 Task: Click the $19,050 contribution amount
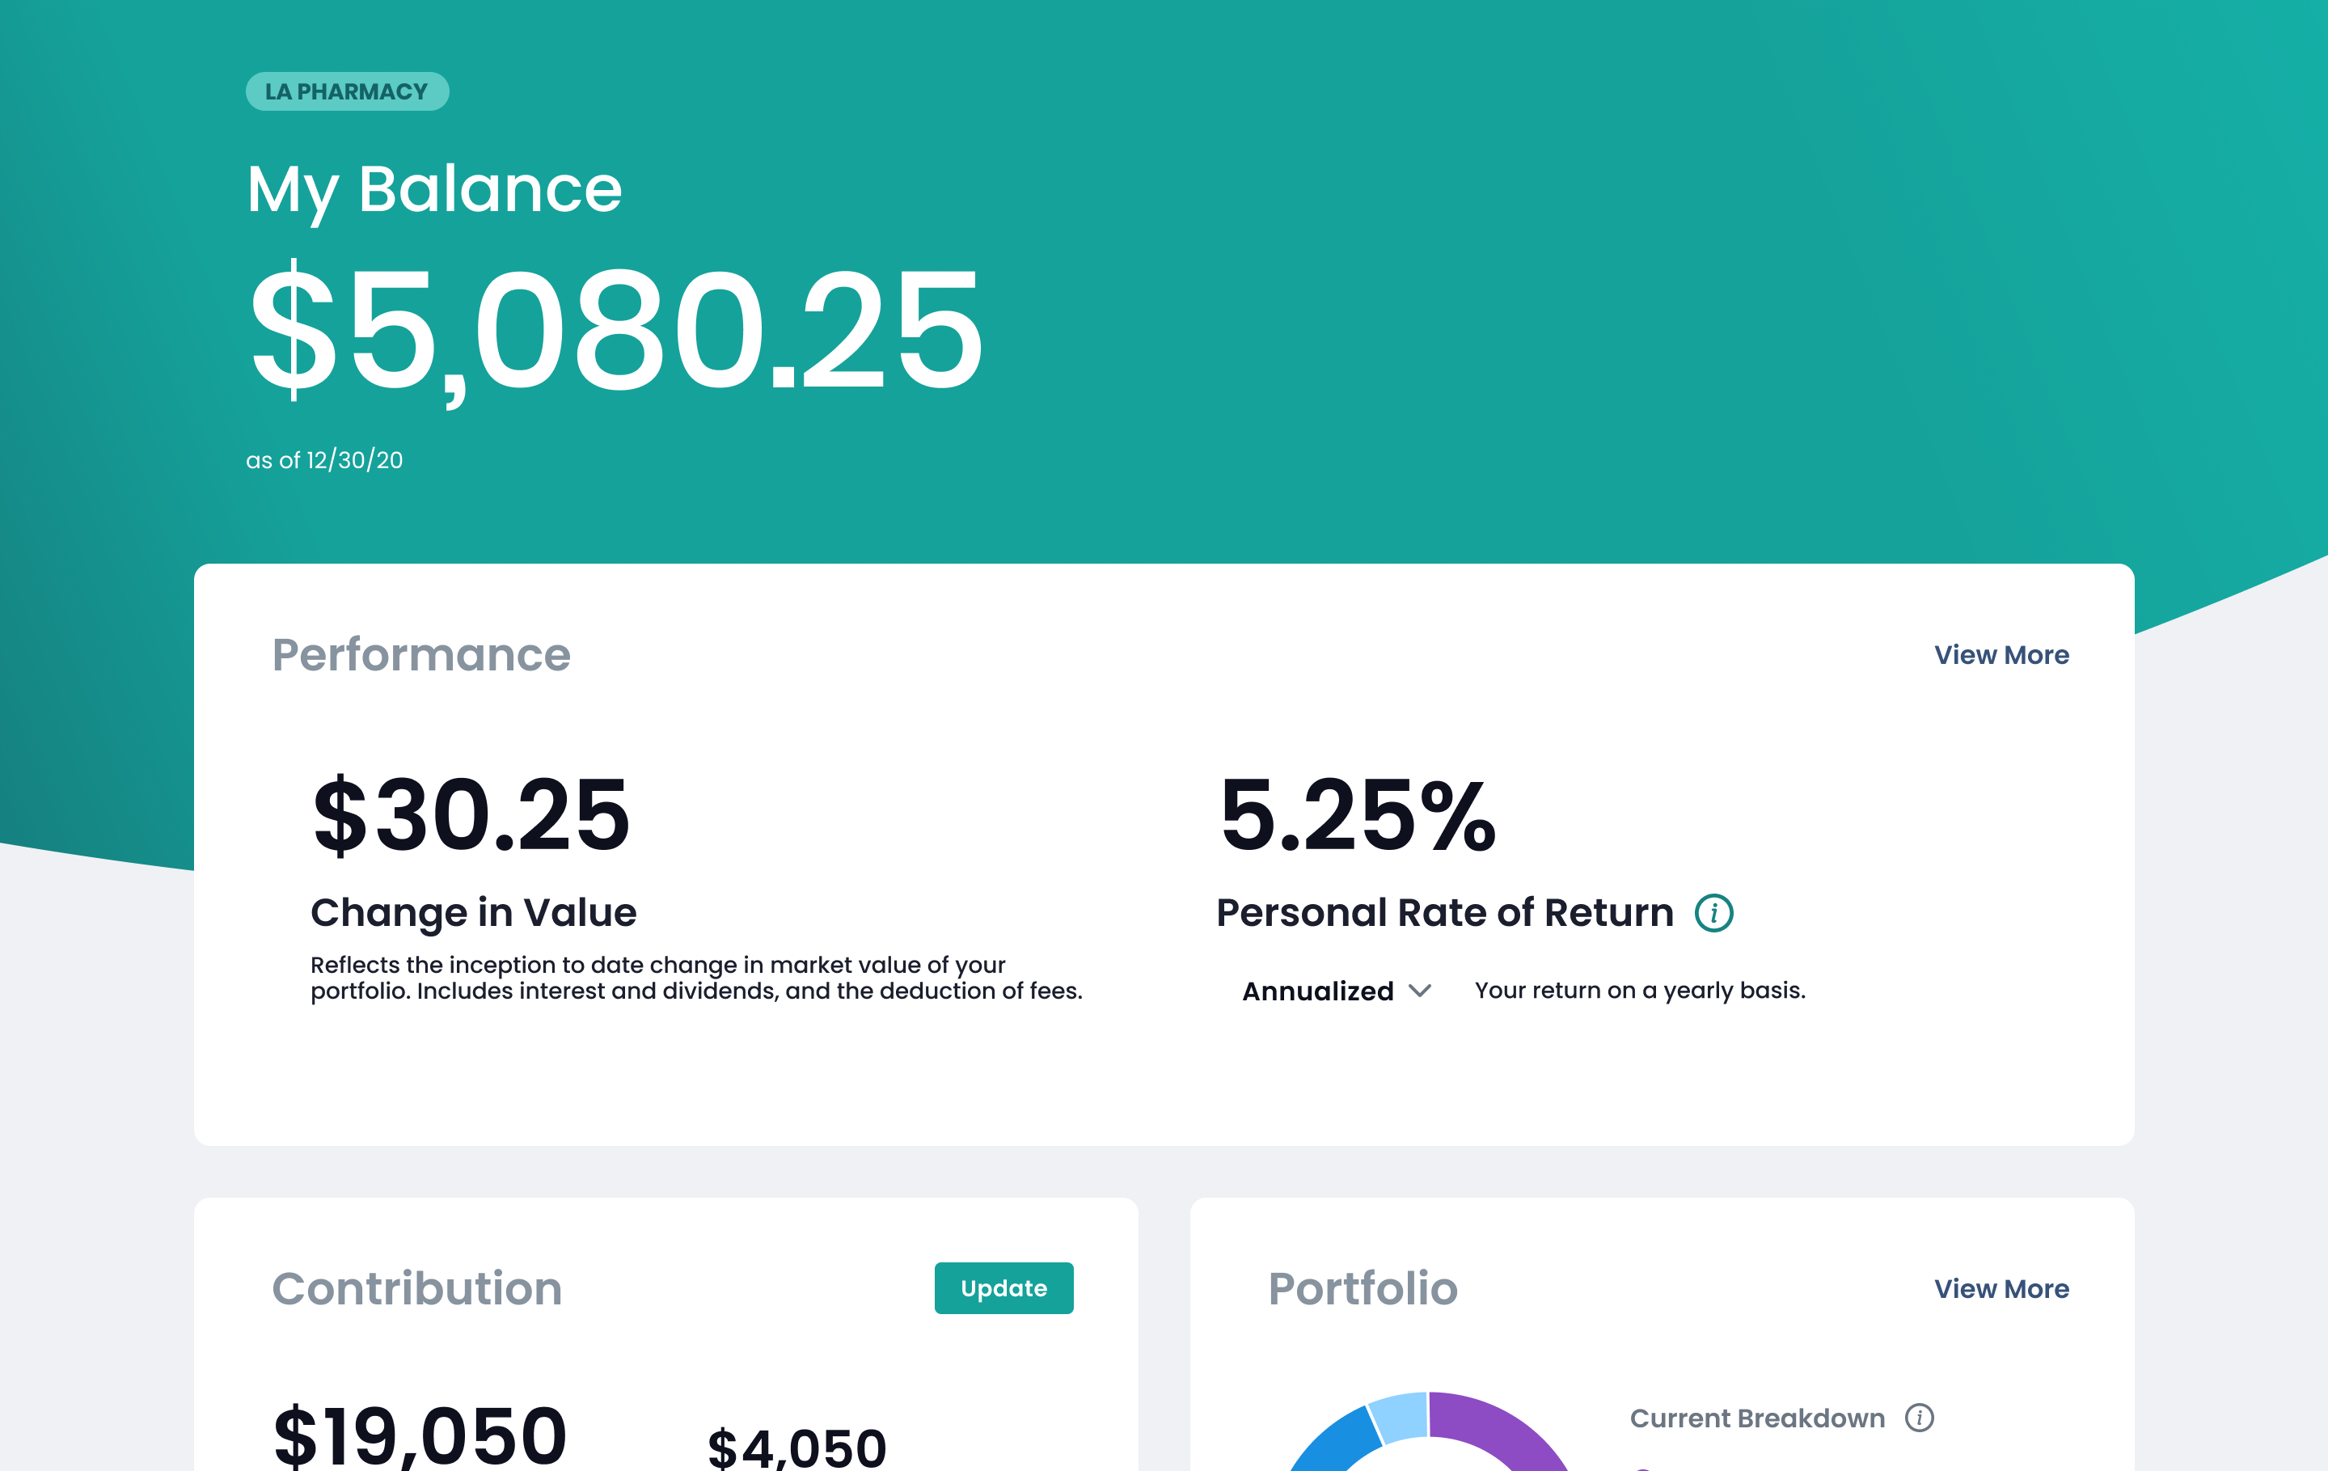pyautogui.click(x=420, y=1435)
